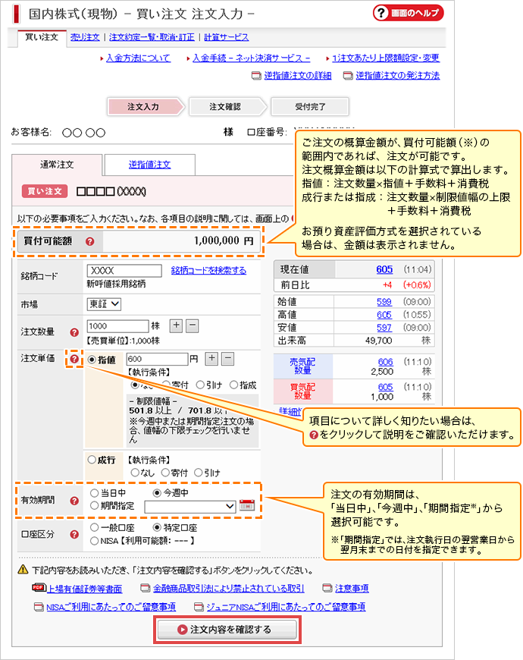Screen dimensions: 523x660
Task: Increase 指値 price with plus button
Action: (211, 359)
